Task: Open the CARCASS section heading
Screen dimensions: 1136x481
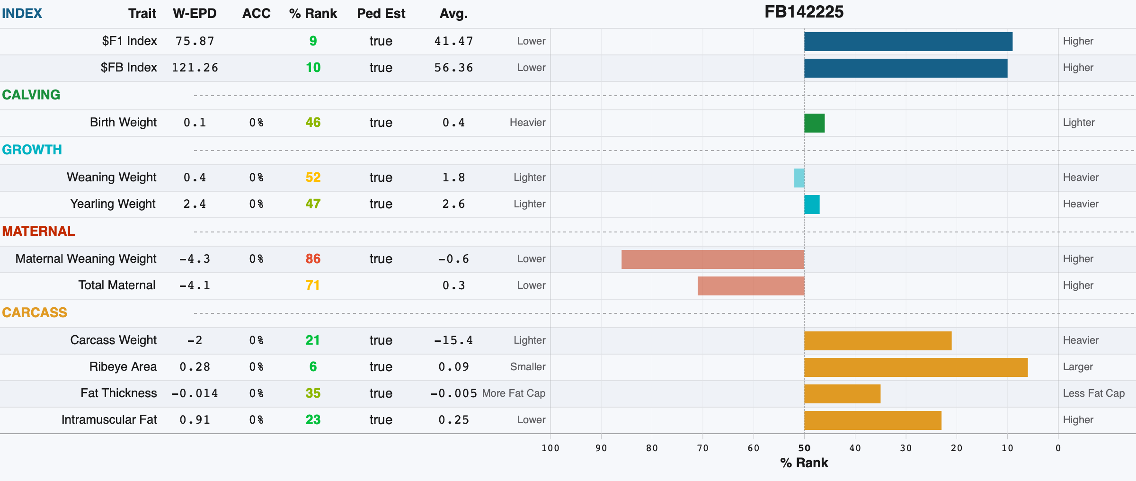Action: 35,312
